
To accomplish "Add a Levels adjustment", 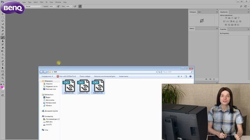I will 229,18.
